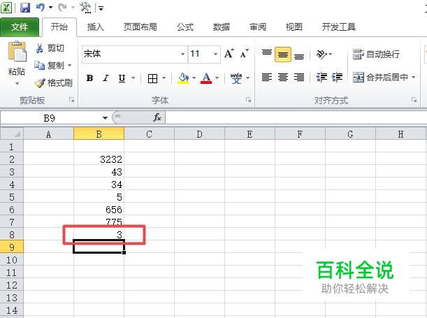Toggle Bold formatting

89,78
